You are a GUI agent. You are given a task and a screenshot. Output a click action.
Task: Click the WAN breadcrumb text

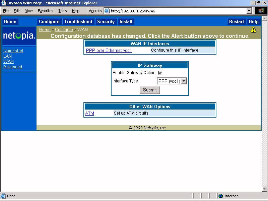click(82, 29)
